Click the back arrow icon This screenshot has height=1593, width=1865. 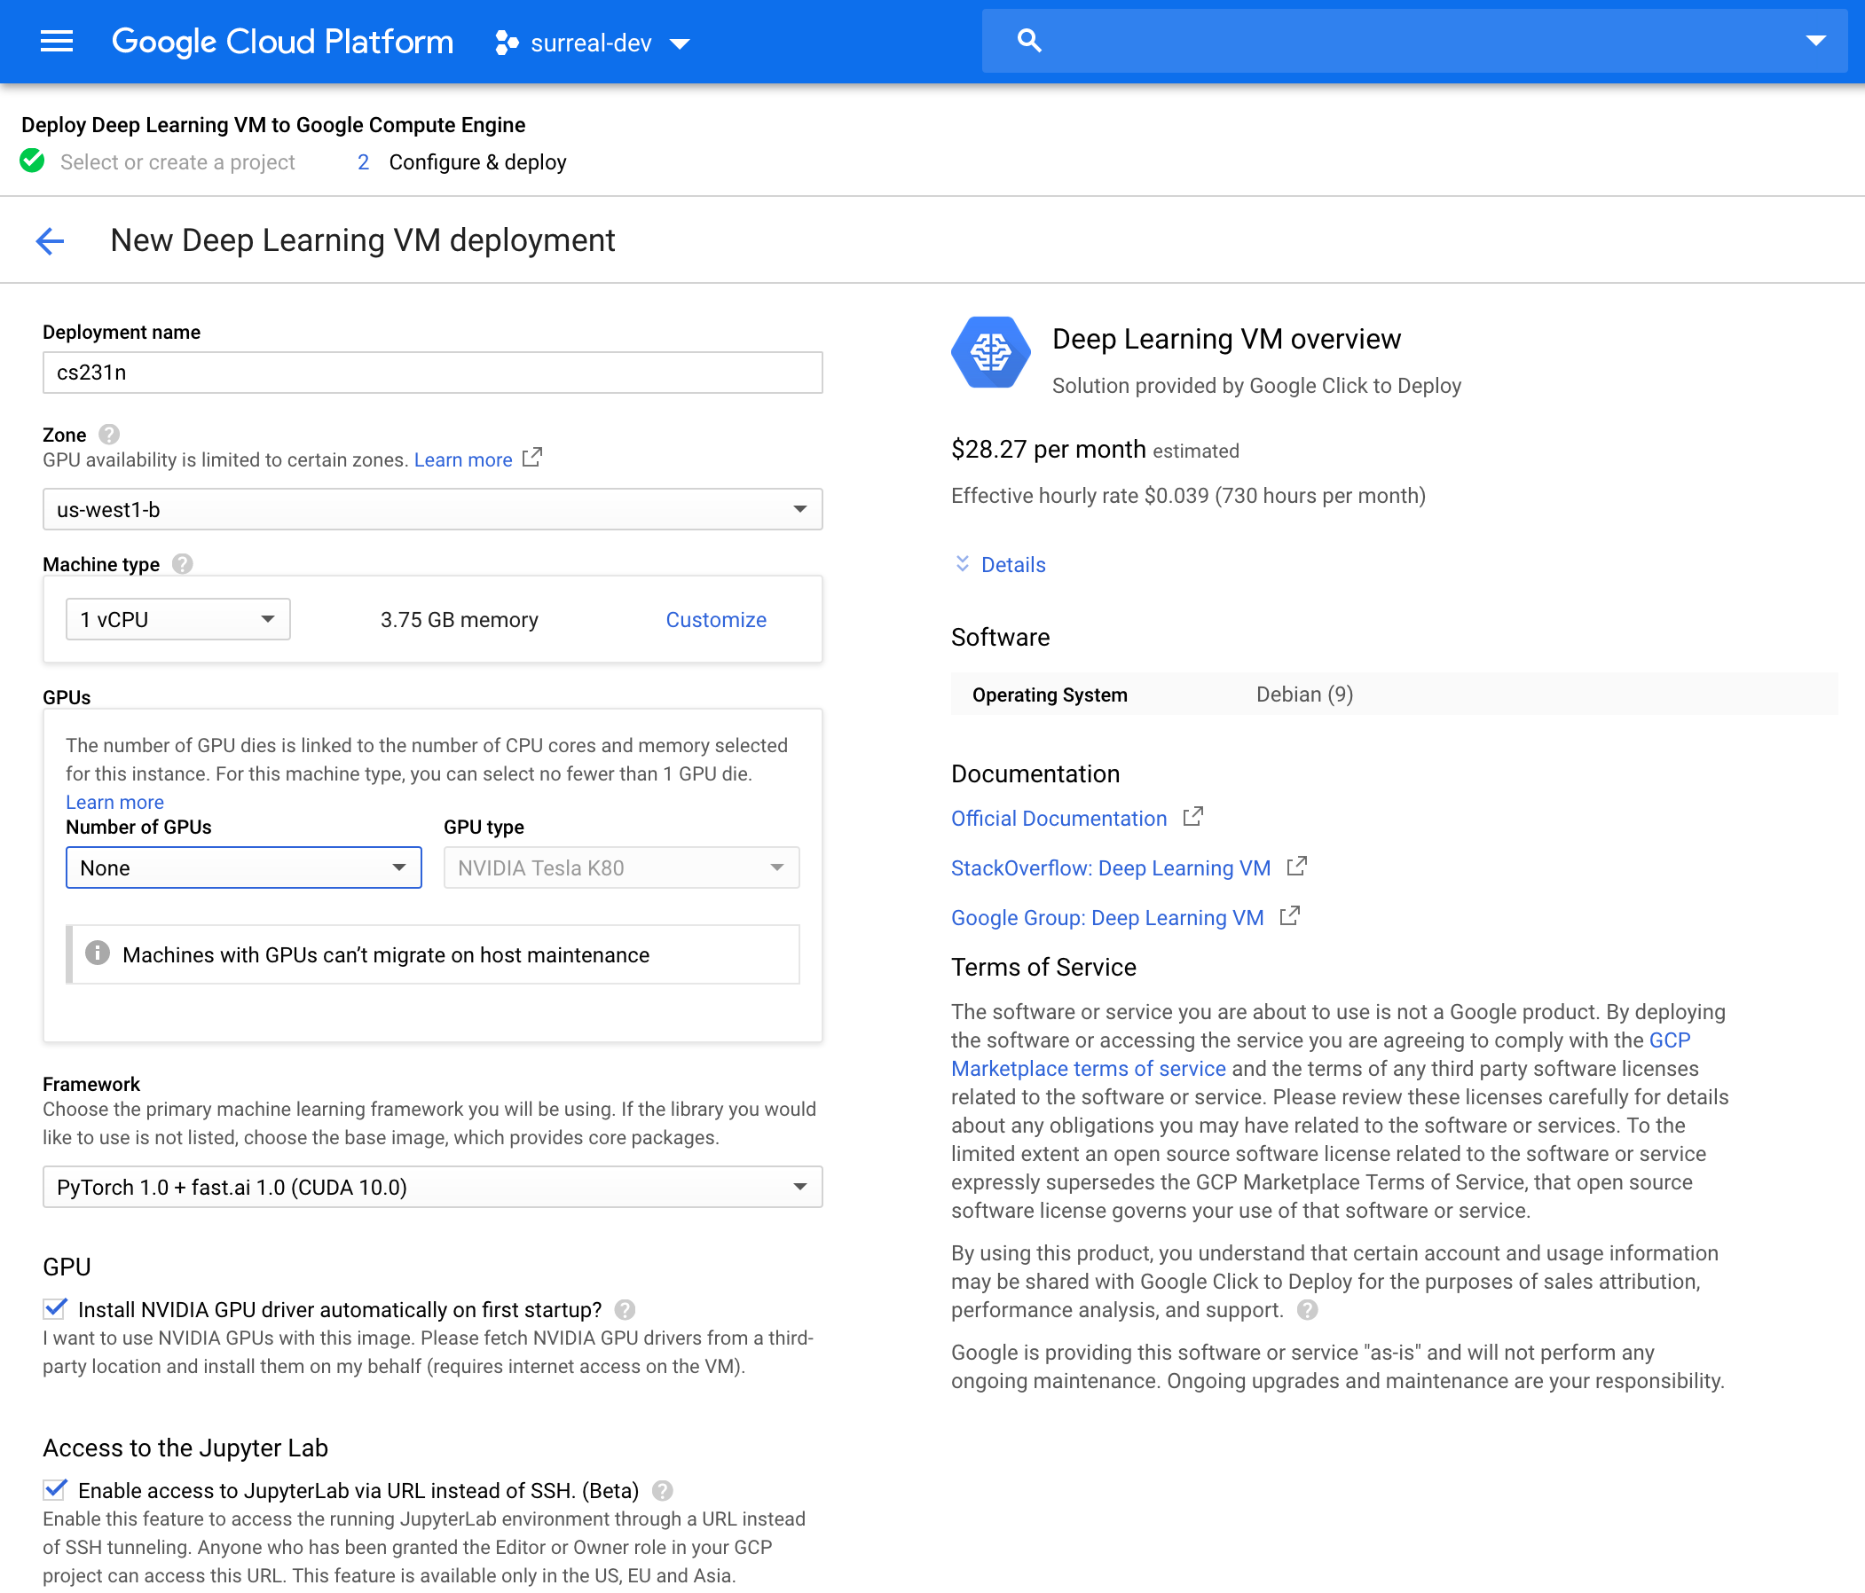coord(51,240)
